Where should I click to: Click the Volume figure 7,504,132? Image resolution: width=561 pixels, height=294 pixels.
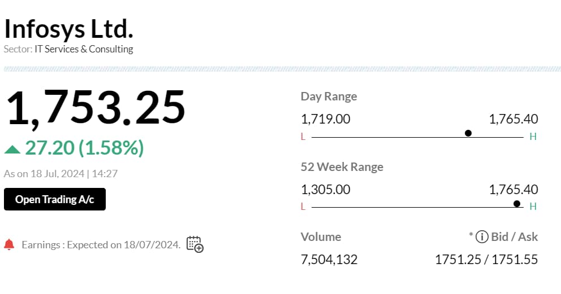click(x=329, y=260)
